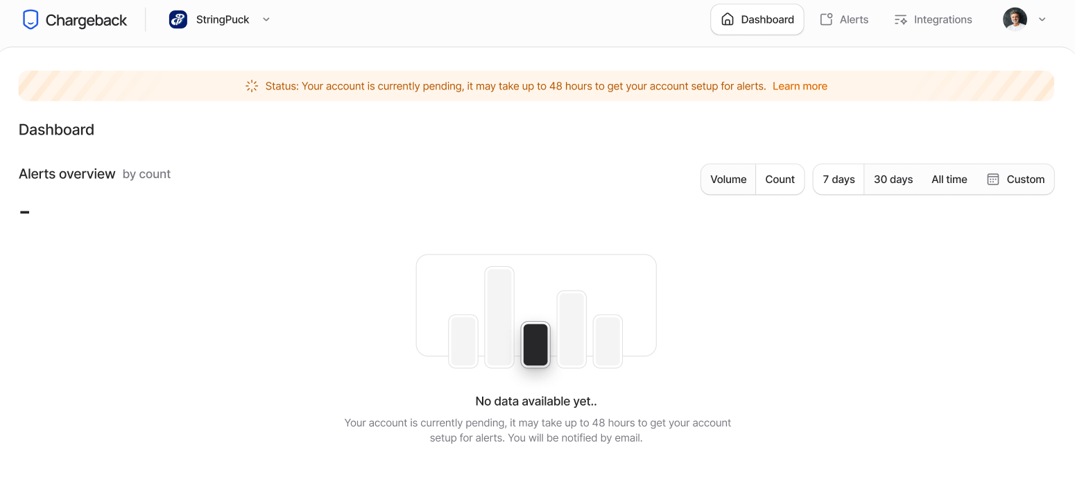Viewport: 1075px width, 493px height.
Task: Click the pending status spinner icon
Action: 252,86
